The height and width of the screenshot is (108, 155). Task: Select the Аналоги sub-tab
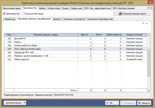[57, 19]
